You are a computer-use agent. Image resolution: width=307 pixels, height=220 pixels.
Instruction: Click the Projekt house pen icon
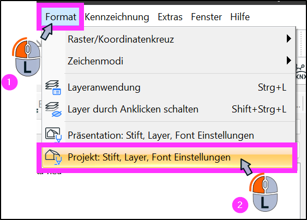[53, 157]
